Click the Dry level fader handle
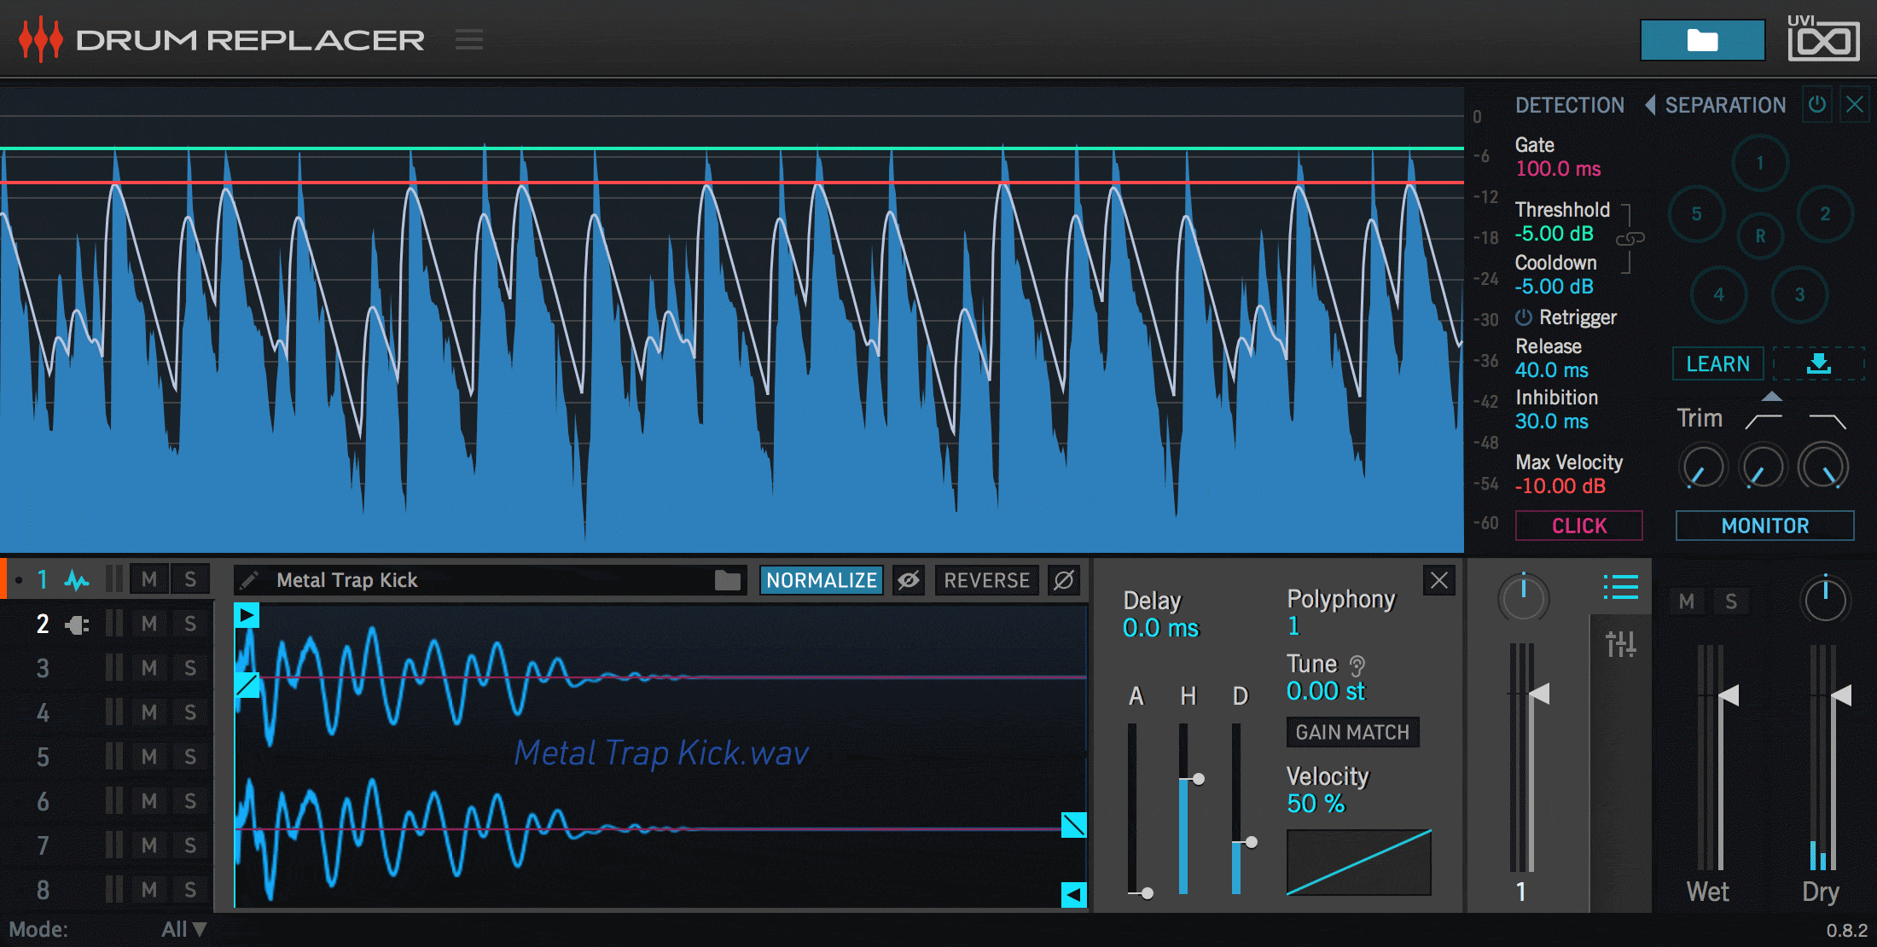1877x947 pixels. click(1841, 696)
